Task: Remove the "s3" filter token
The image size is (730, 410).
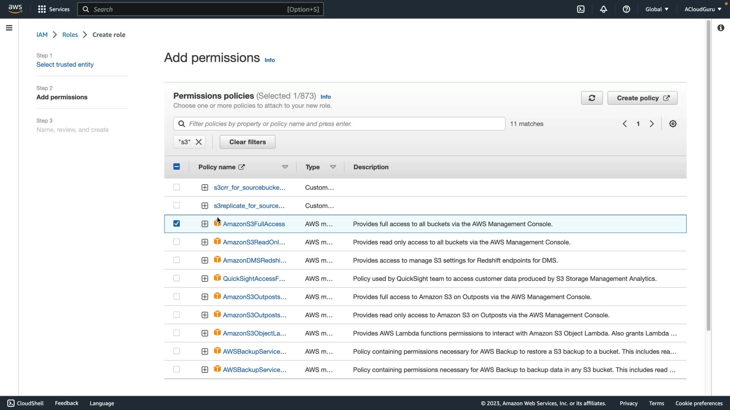Action: (x=198, y=142)
